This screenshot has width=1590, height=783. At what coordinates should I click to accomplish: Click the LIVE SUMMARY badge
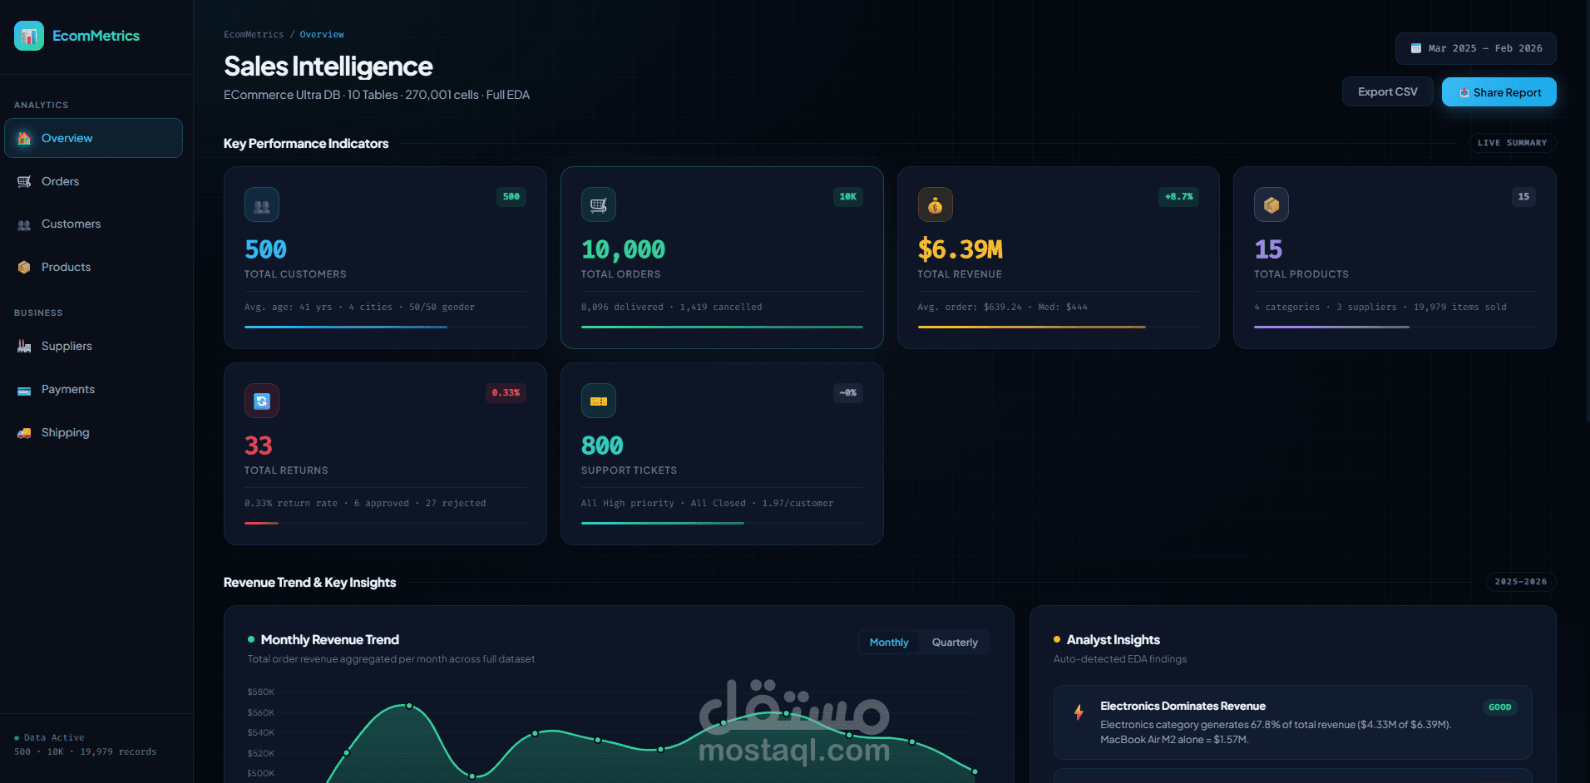[1512, 143]
